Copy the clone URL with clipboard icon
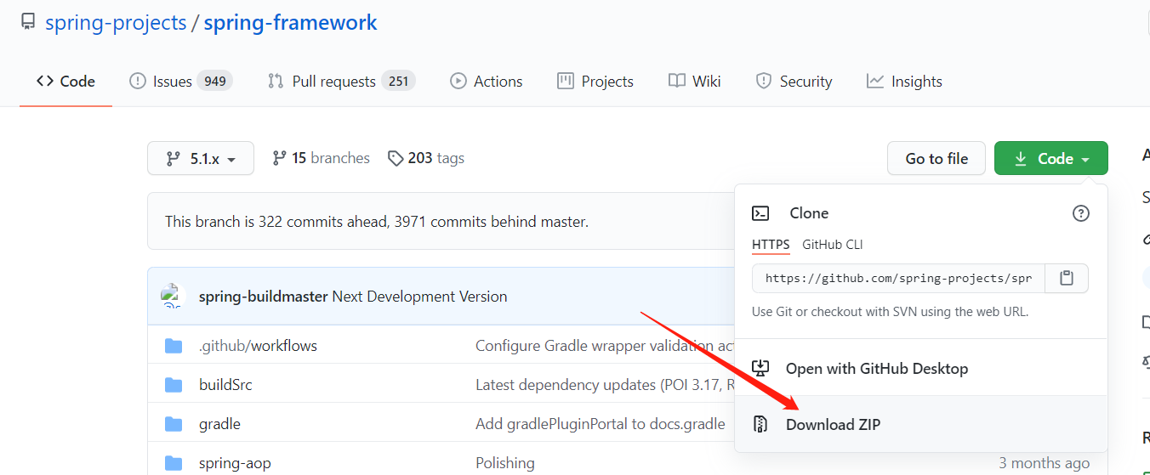The height and width of the screenshot is (475, 1150). point(1067,278)
